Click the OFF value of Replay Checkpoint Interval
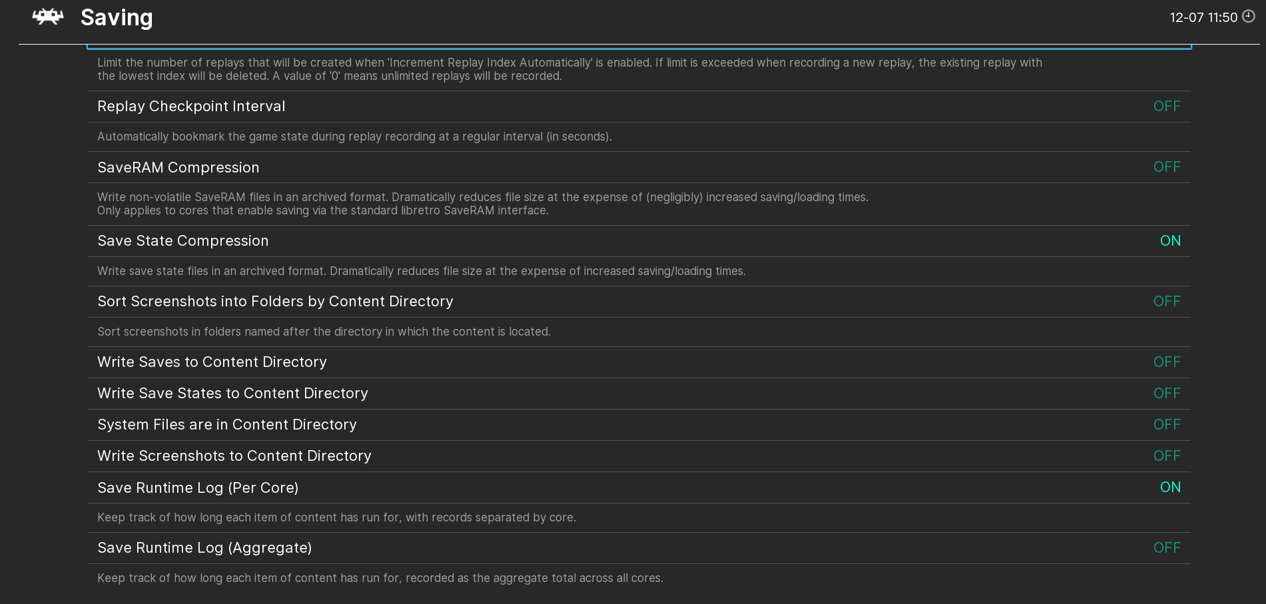 coord(1166,106)
